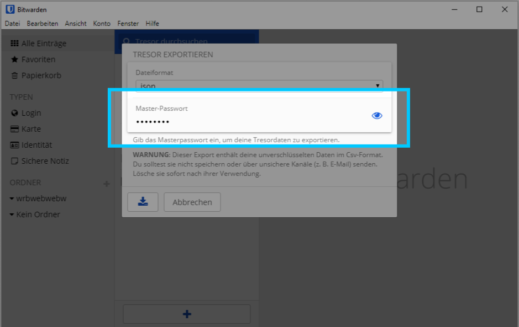Screen dimensions: 519x327
Task: Open the Fenster menu
Action: [x=128, y=24]
